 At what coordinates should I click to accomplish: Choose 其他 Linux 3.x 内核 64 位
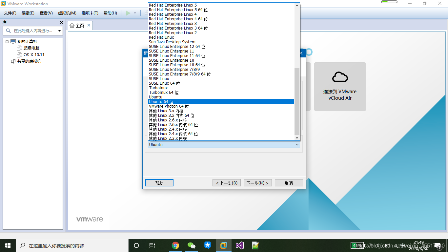[x=221, y=115]
